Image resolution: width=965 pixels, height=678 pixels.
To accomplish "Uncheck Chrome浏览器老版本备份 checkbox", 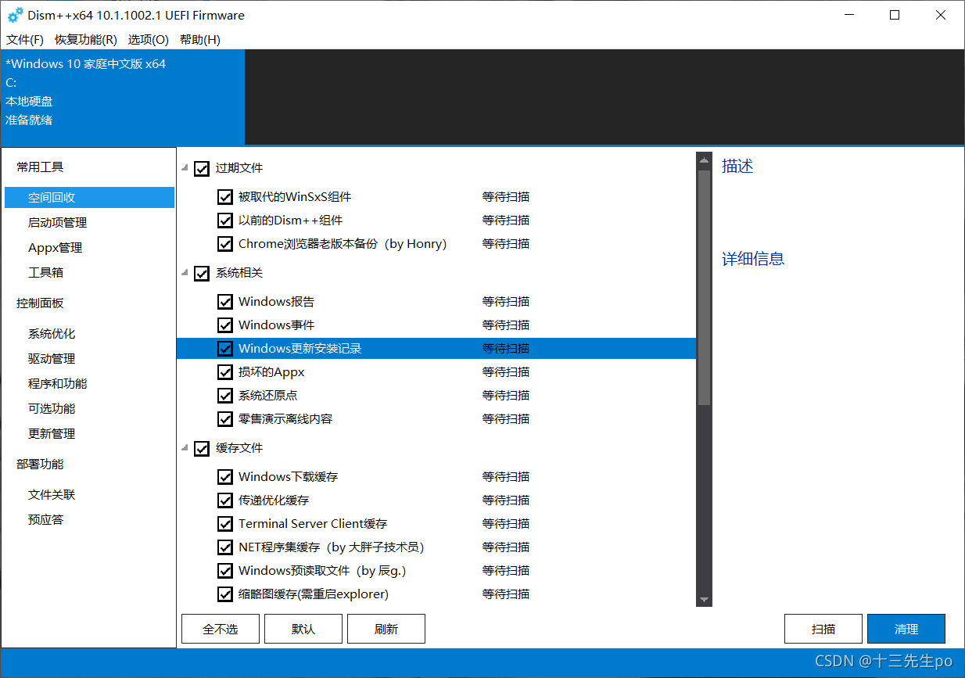I will coord(225,244).
